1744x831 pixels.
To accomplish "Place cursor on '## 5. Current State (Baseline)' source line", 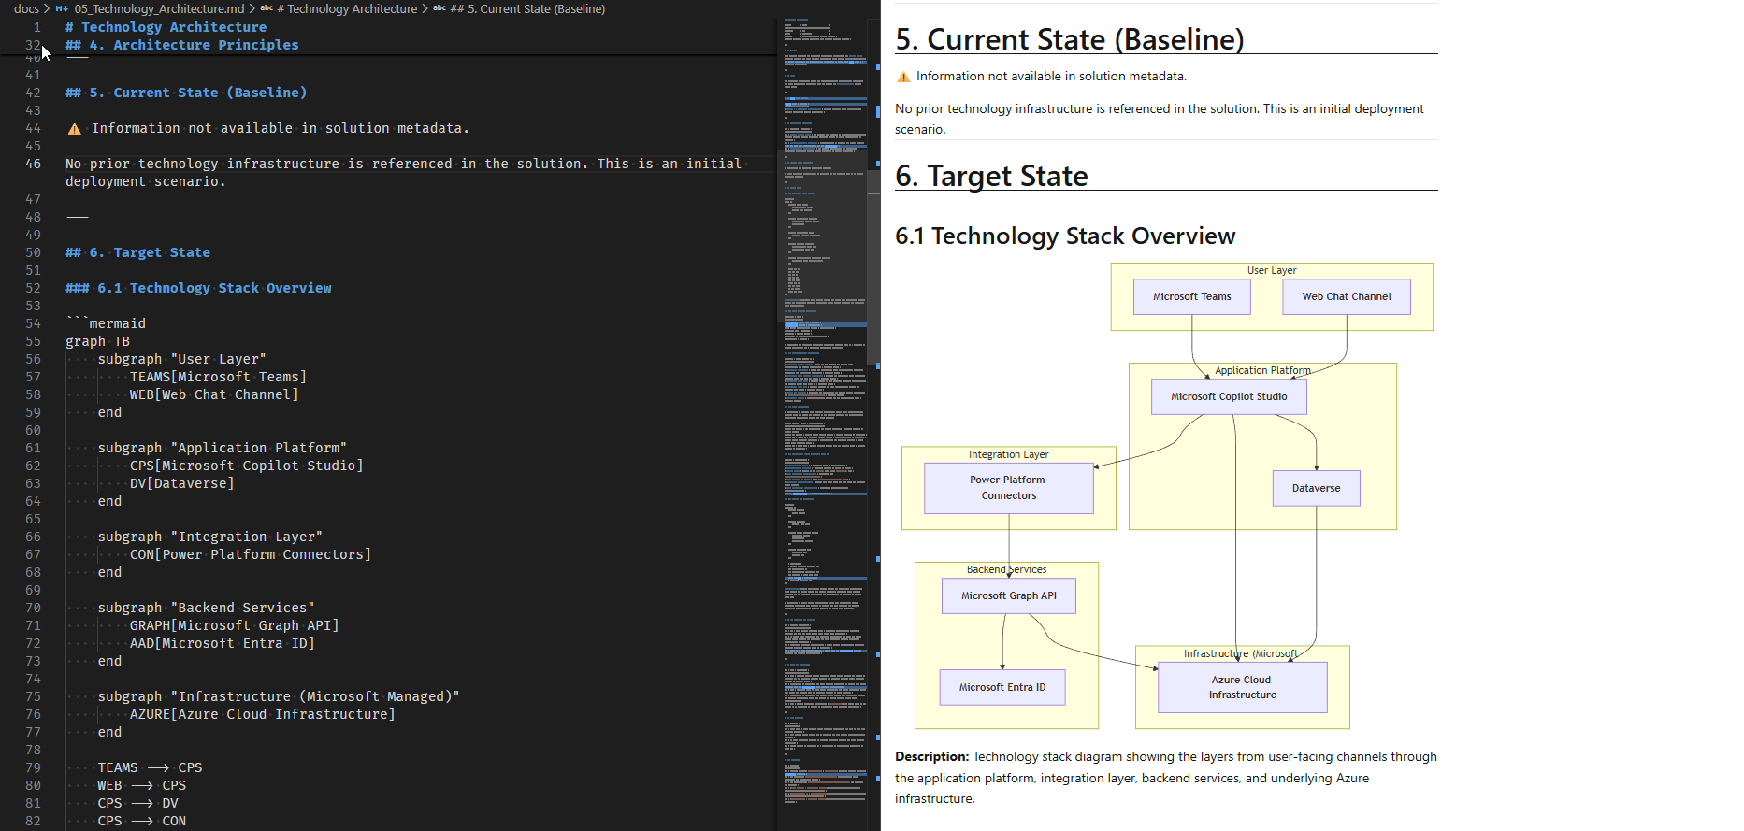I will (x=186, y=93).
